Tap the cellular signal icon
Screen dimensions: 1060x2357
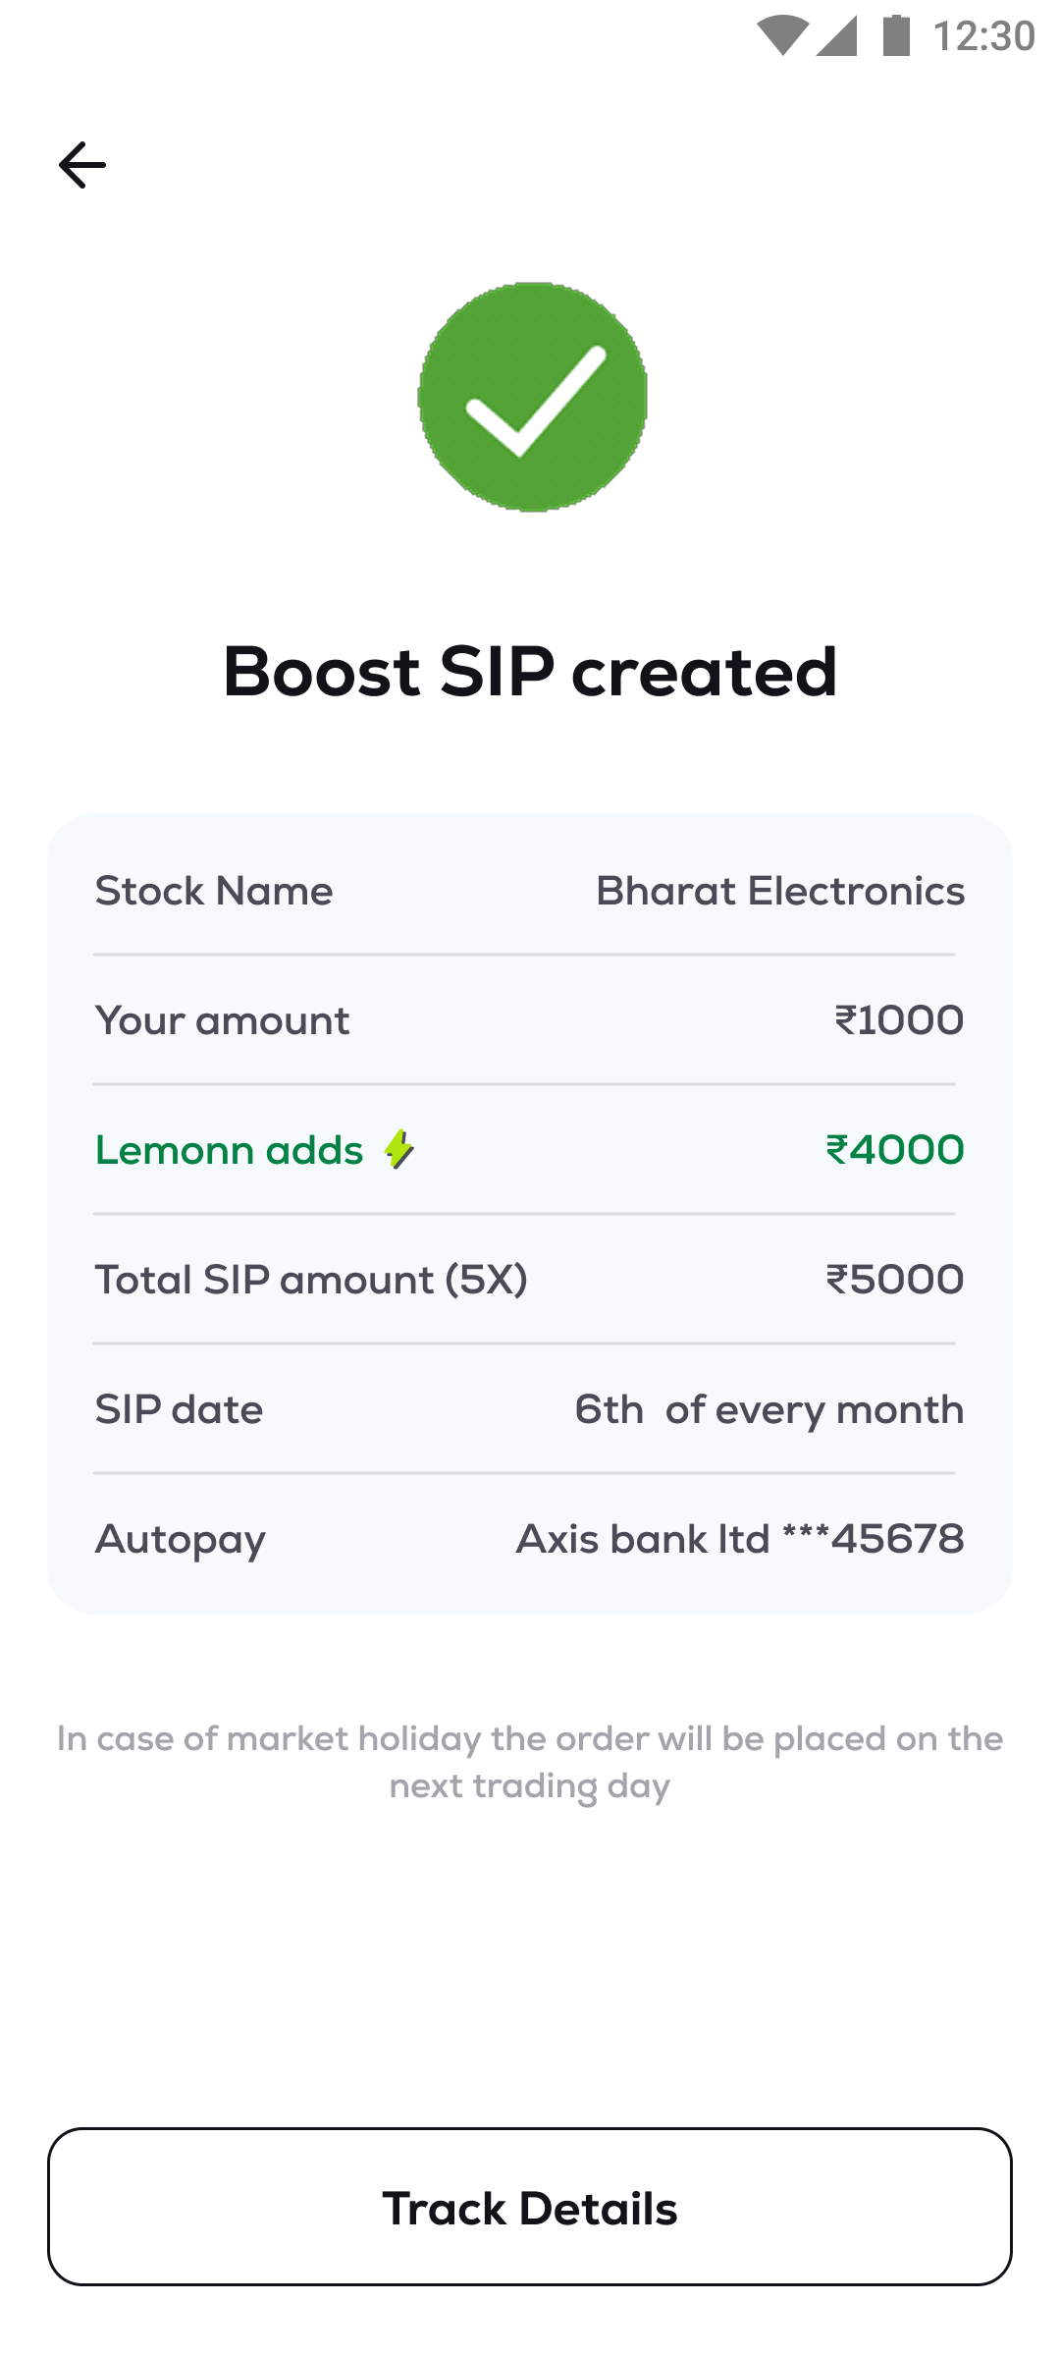[837, 36]
